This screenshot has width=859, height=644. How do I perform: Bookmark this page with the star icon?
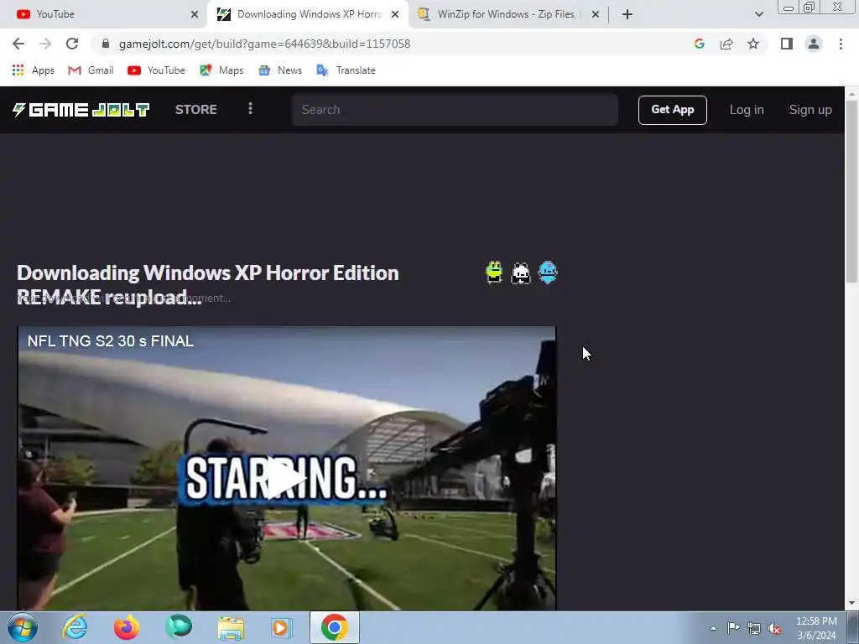tap(753, 44)
